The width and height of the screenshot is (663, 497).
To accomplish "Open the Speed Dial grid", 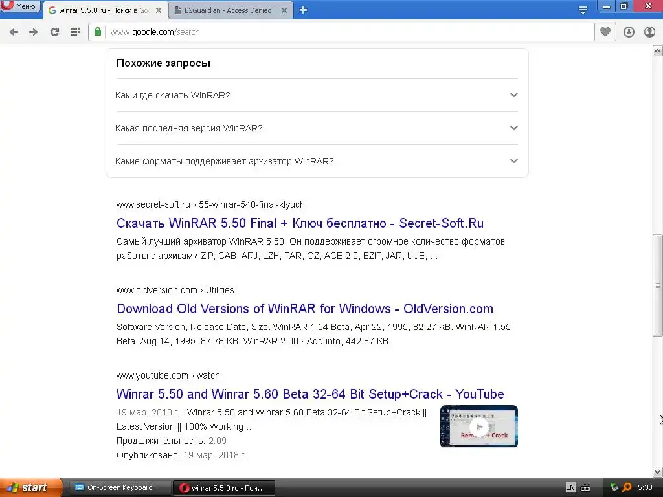I will click(76, 32).
